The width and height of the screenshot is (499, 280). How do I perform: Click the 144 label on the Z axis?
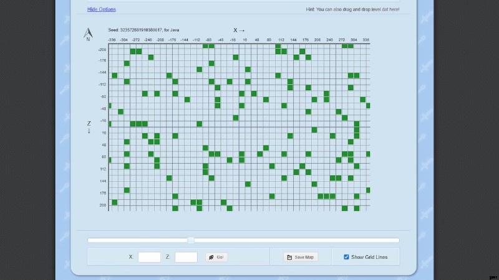pyautogui.click(x=103, y=180)
